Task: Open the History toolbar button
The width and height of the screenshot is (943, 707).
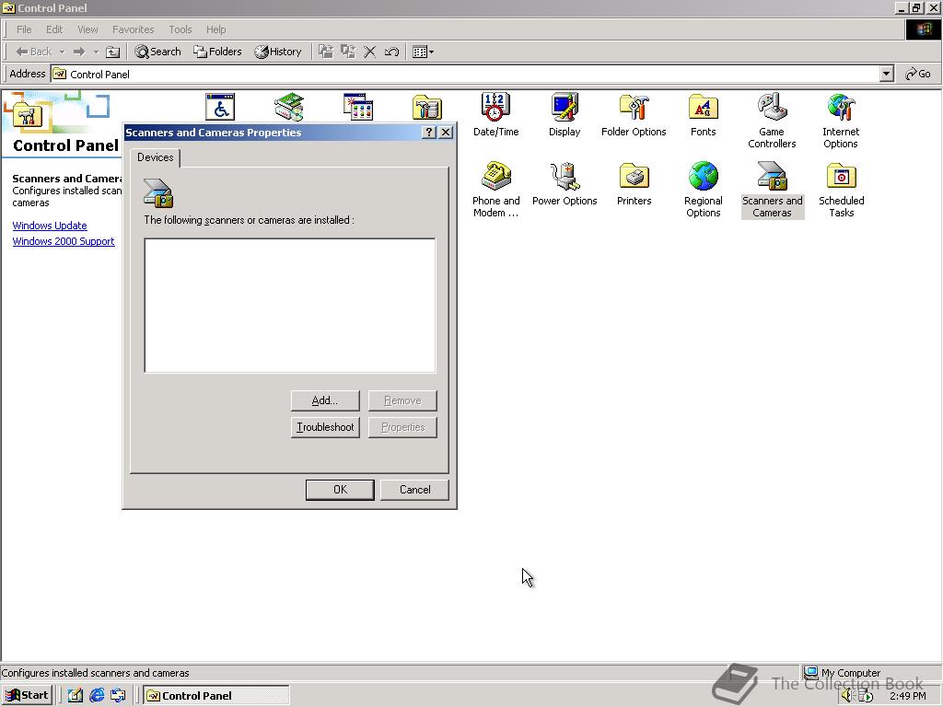Action: coord(278,52)
